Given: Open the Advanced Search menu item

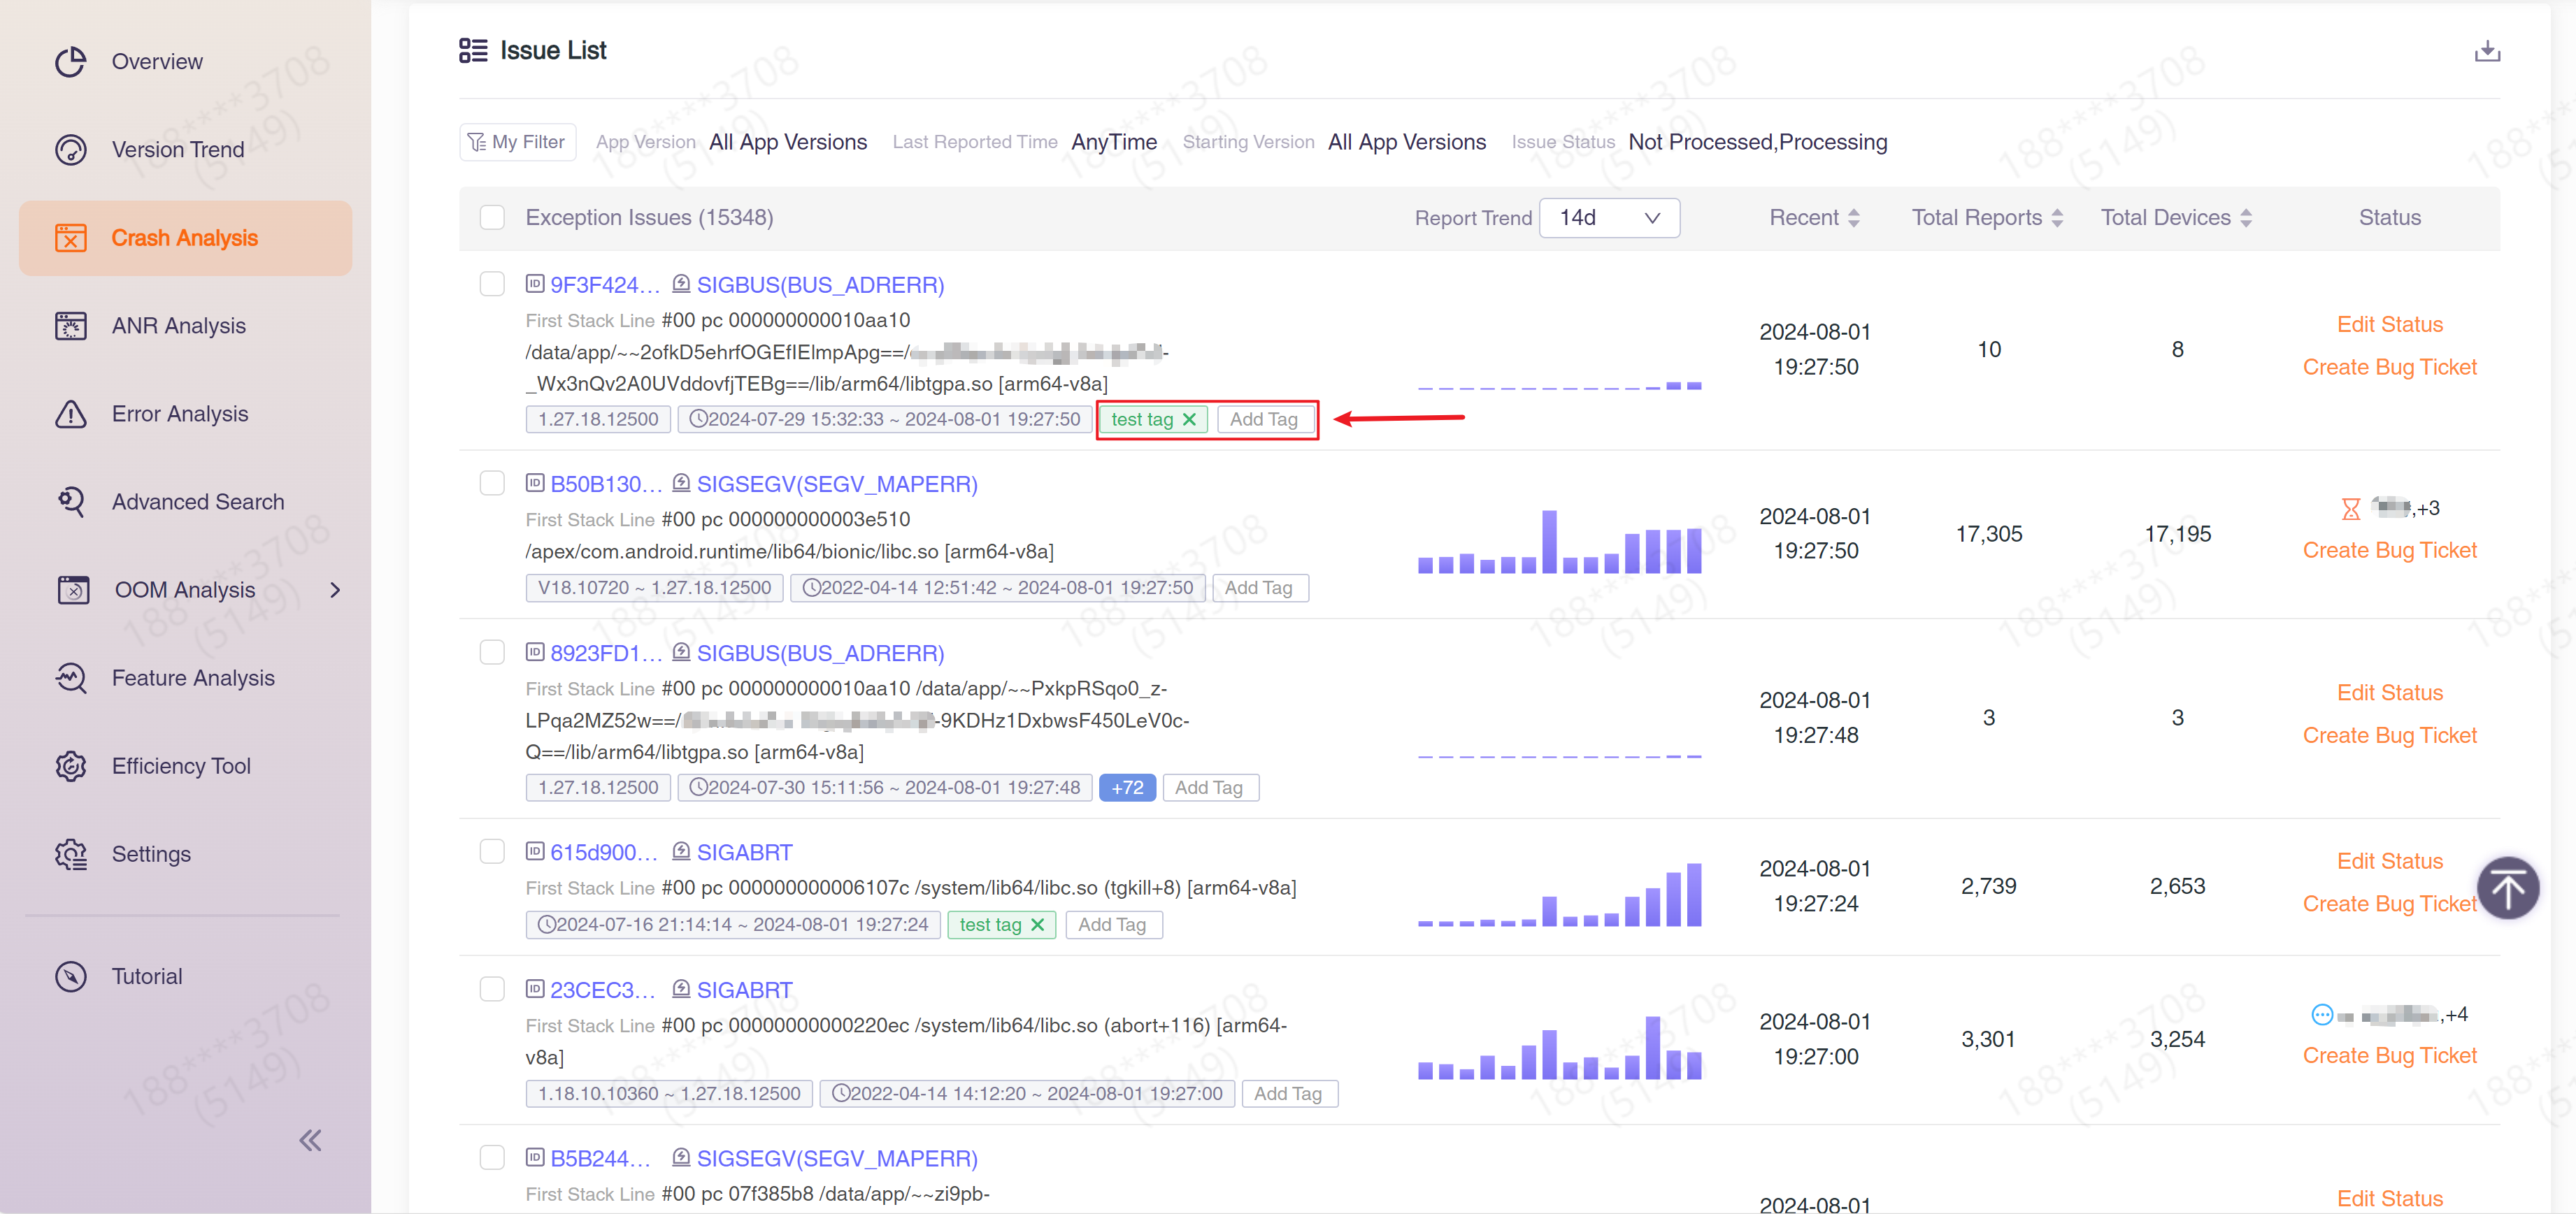Looking at the screenshot, I should click(x=186, y=502).
